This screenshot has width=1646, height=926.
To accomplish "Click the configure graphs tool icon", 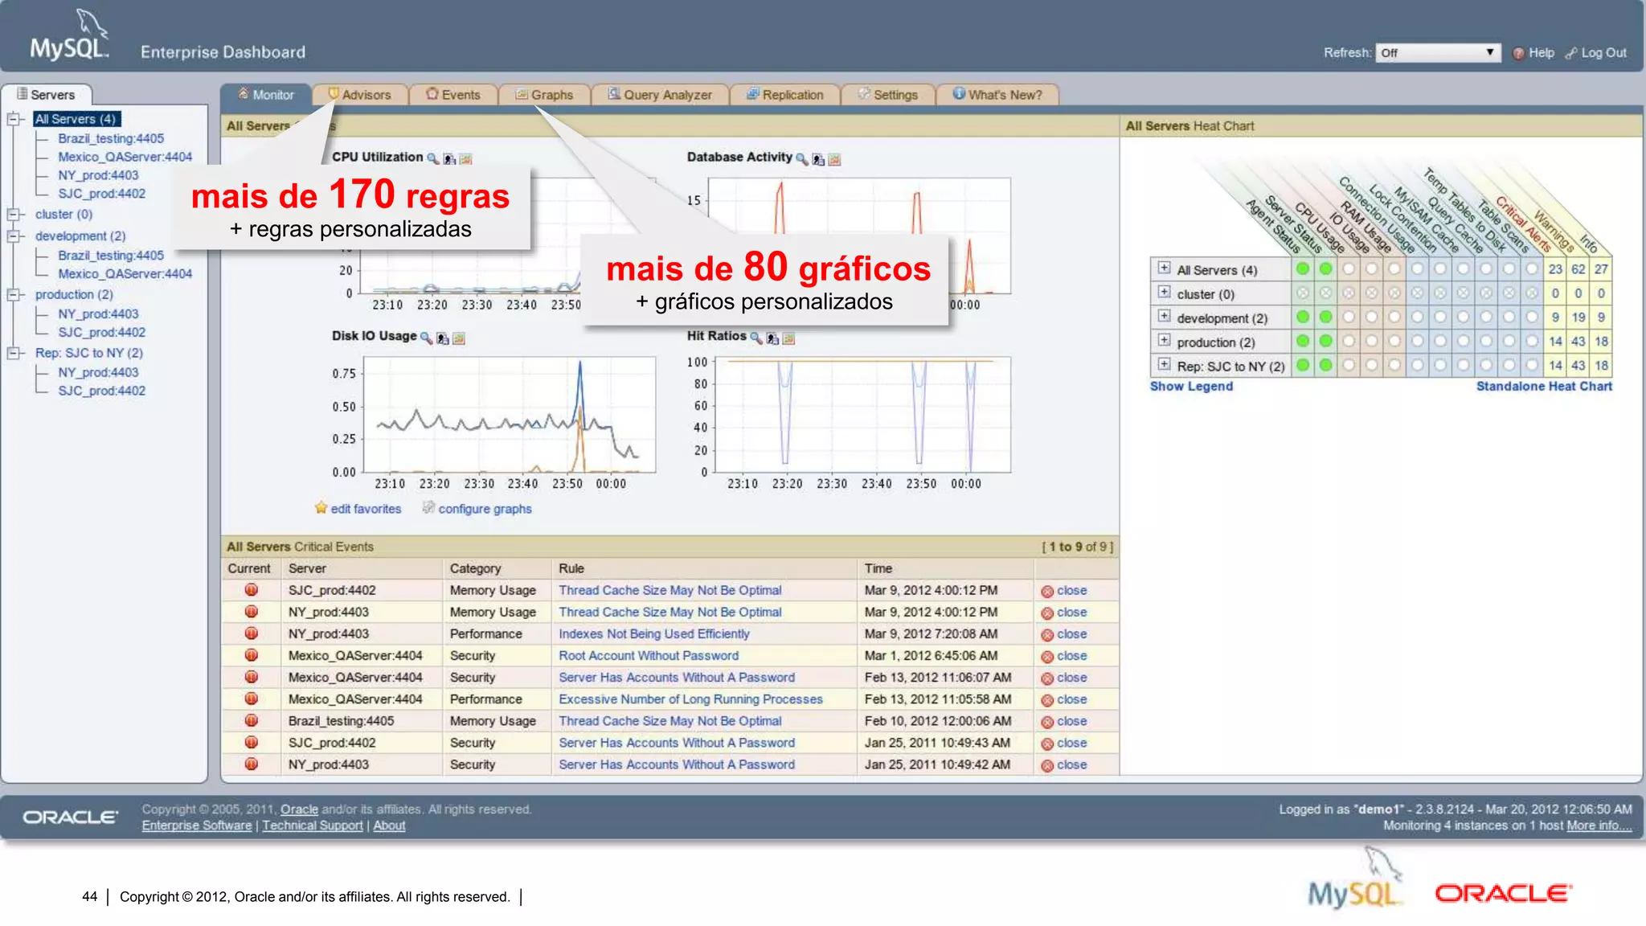I will (428, 507).
